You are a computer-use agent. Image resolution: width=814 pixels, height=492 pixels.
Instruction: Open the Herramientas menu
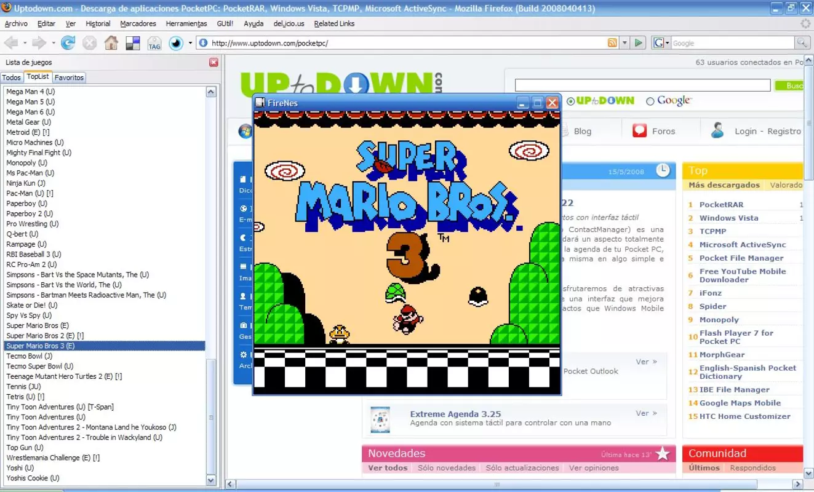[x=186, y=23]
